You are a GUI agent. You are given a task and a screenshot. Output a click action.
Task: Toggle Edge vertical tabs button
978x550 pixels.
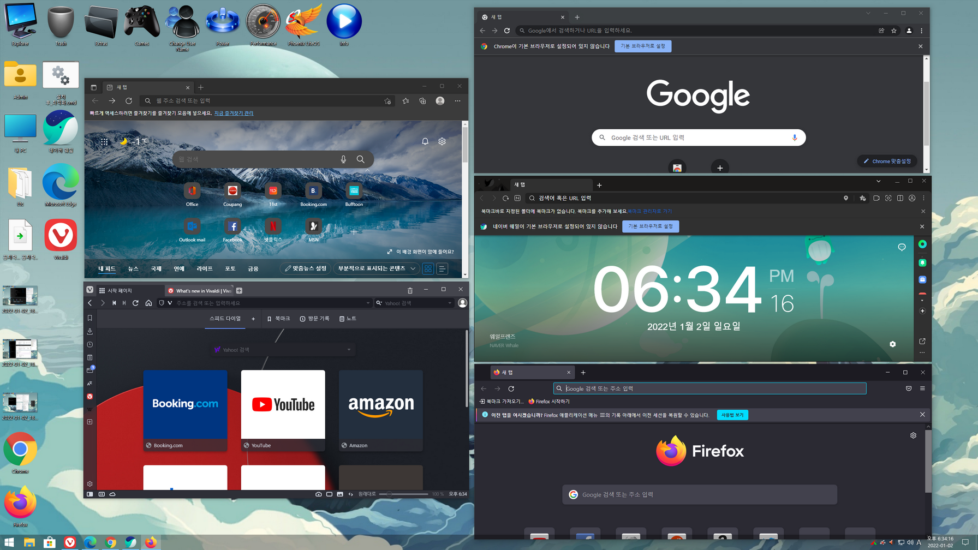tap(93, 87)
